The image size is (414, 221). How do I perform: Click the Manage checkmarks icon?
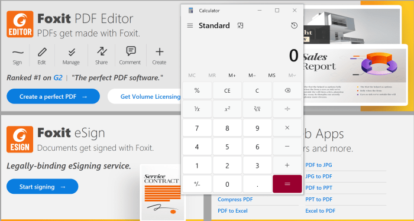click(x=71, y=52)
